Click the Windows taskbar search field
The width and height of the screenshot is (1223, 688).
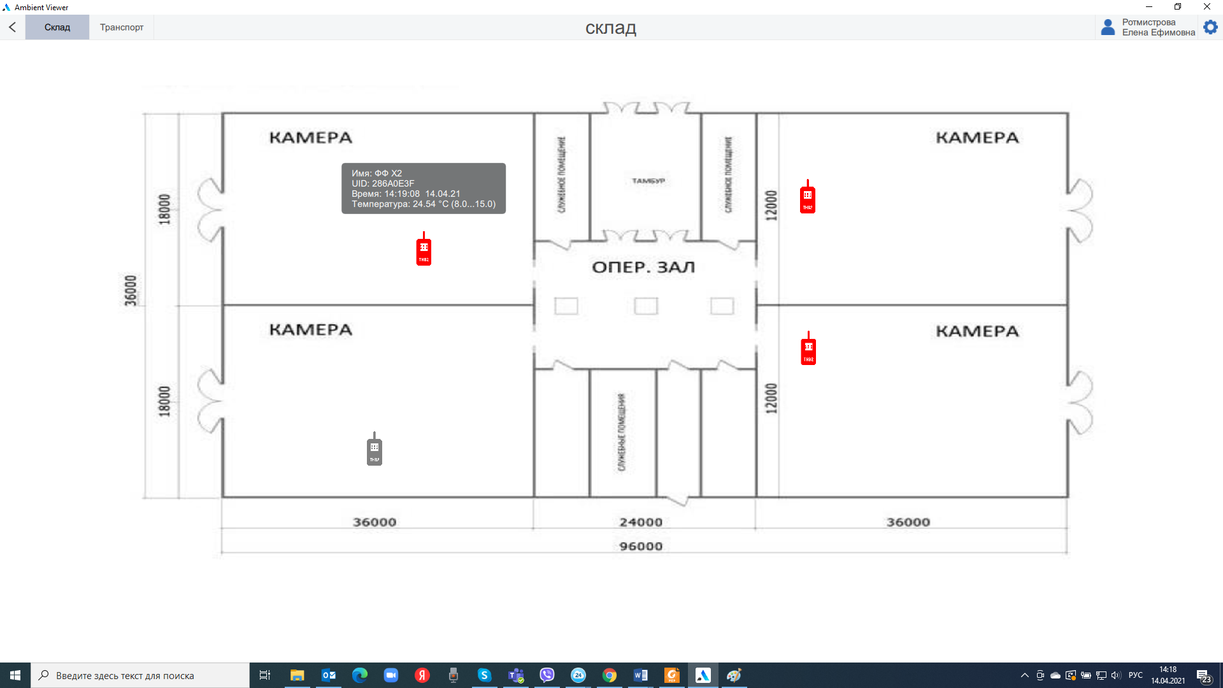click(x=140, y=675)
